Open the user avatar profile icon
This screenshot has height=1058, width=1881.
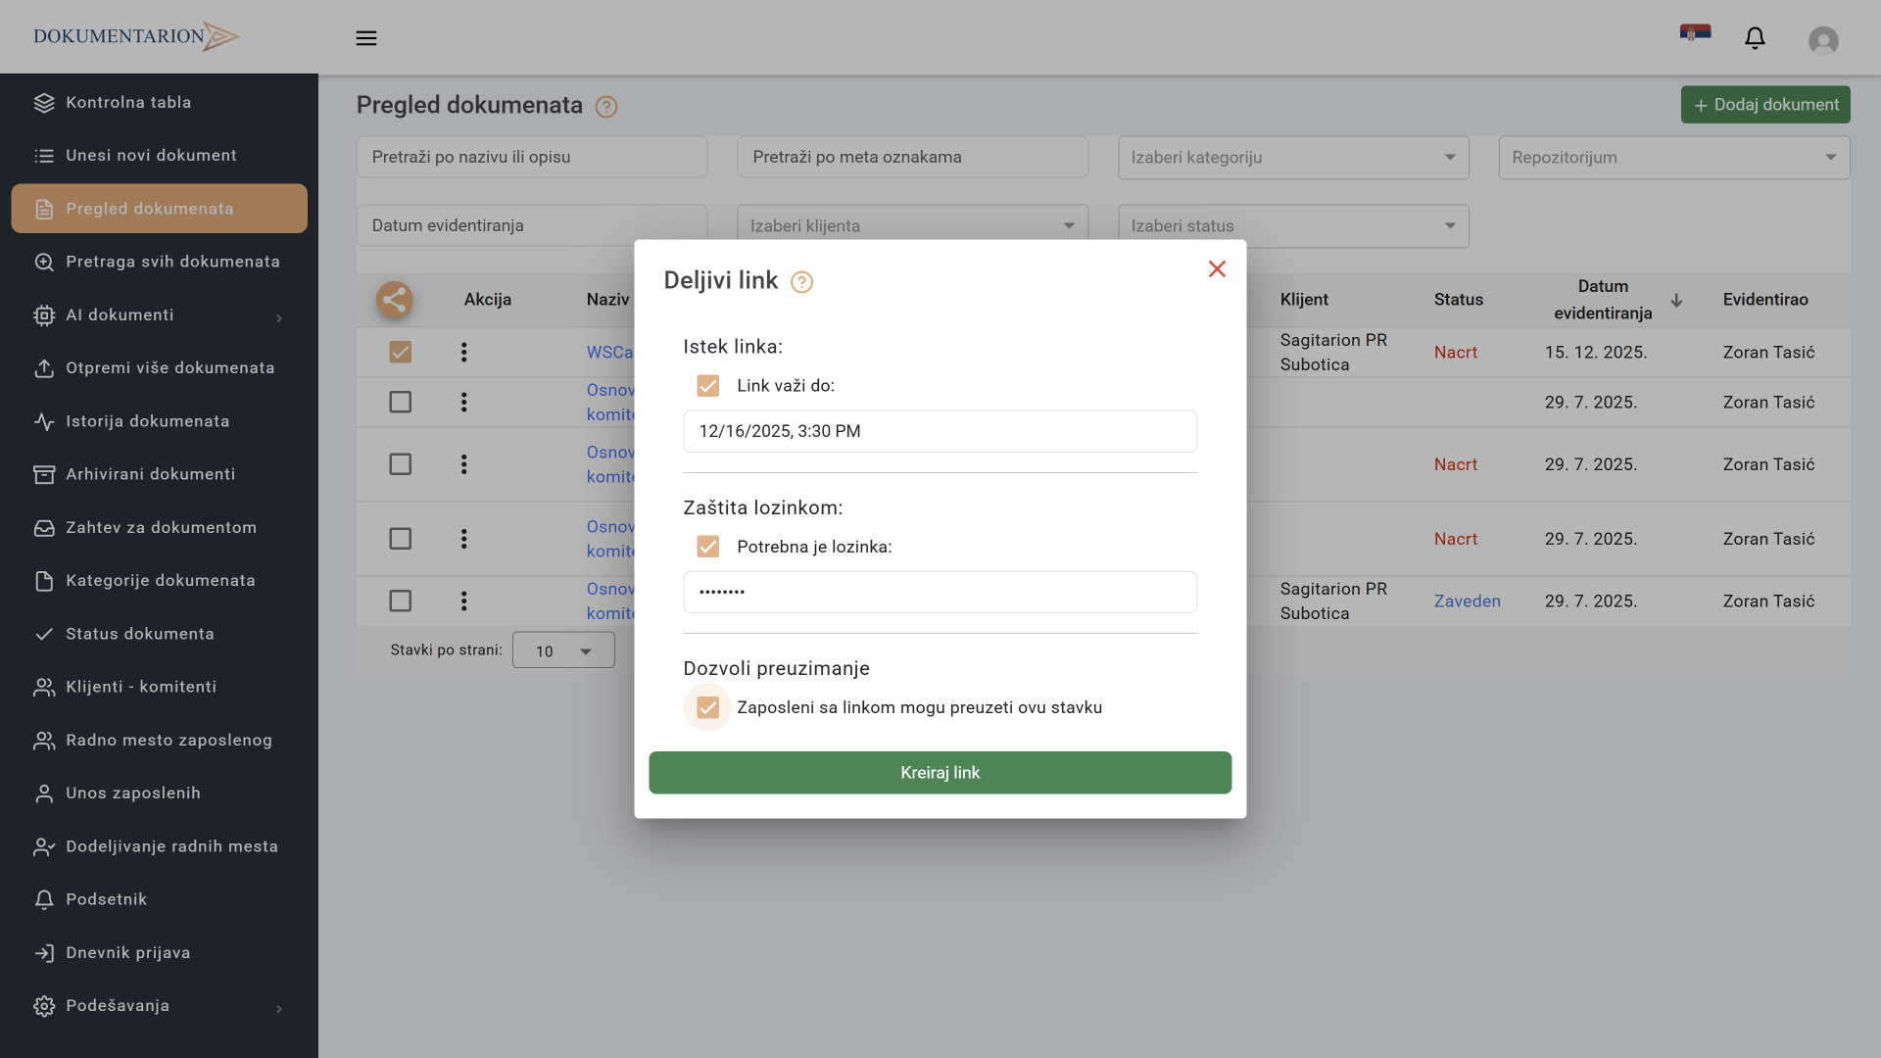[1822, 40]
